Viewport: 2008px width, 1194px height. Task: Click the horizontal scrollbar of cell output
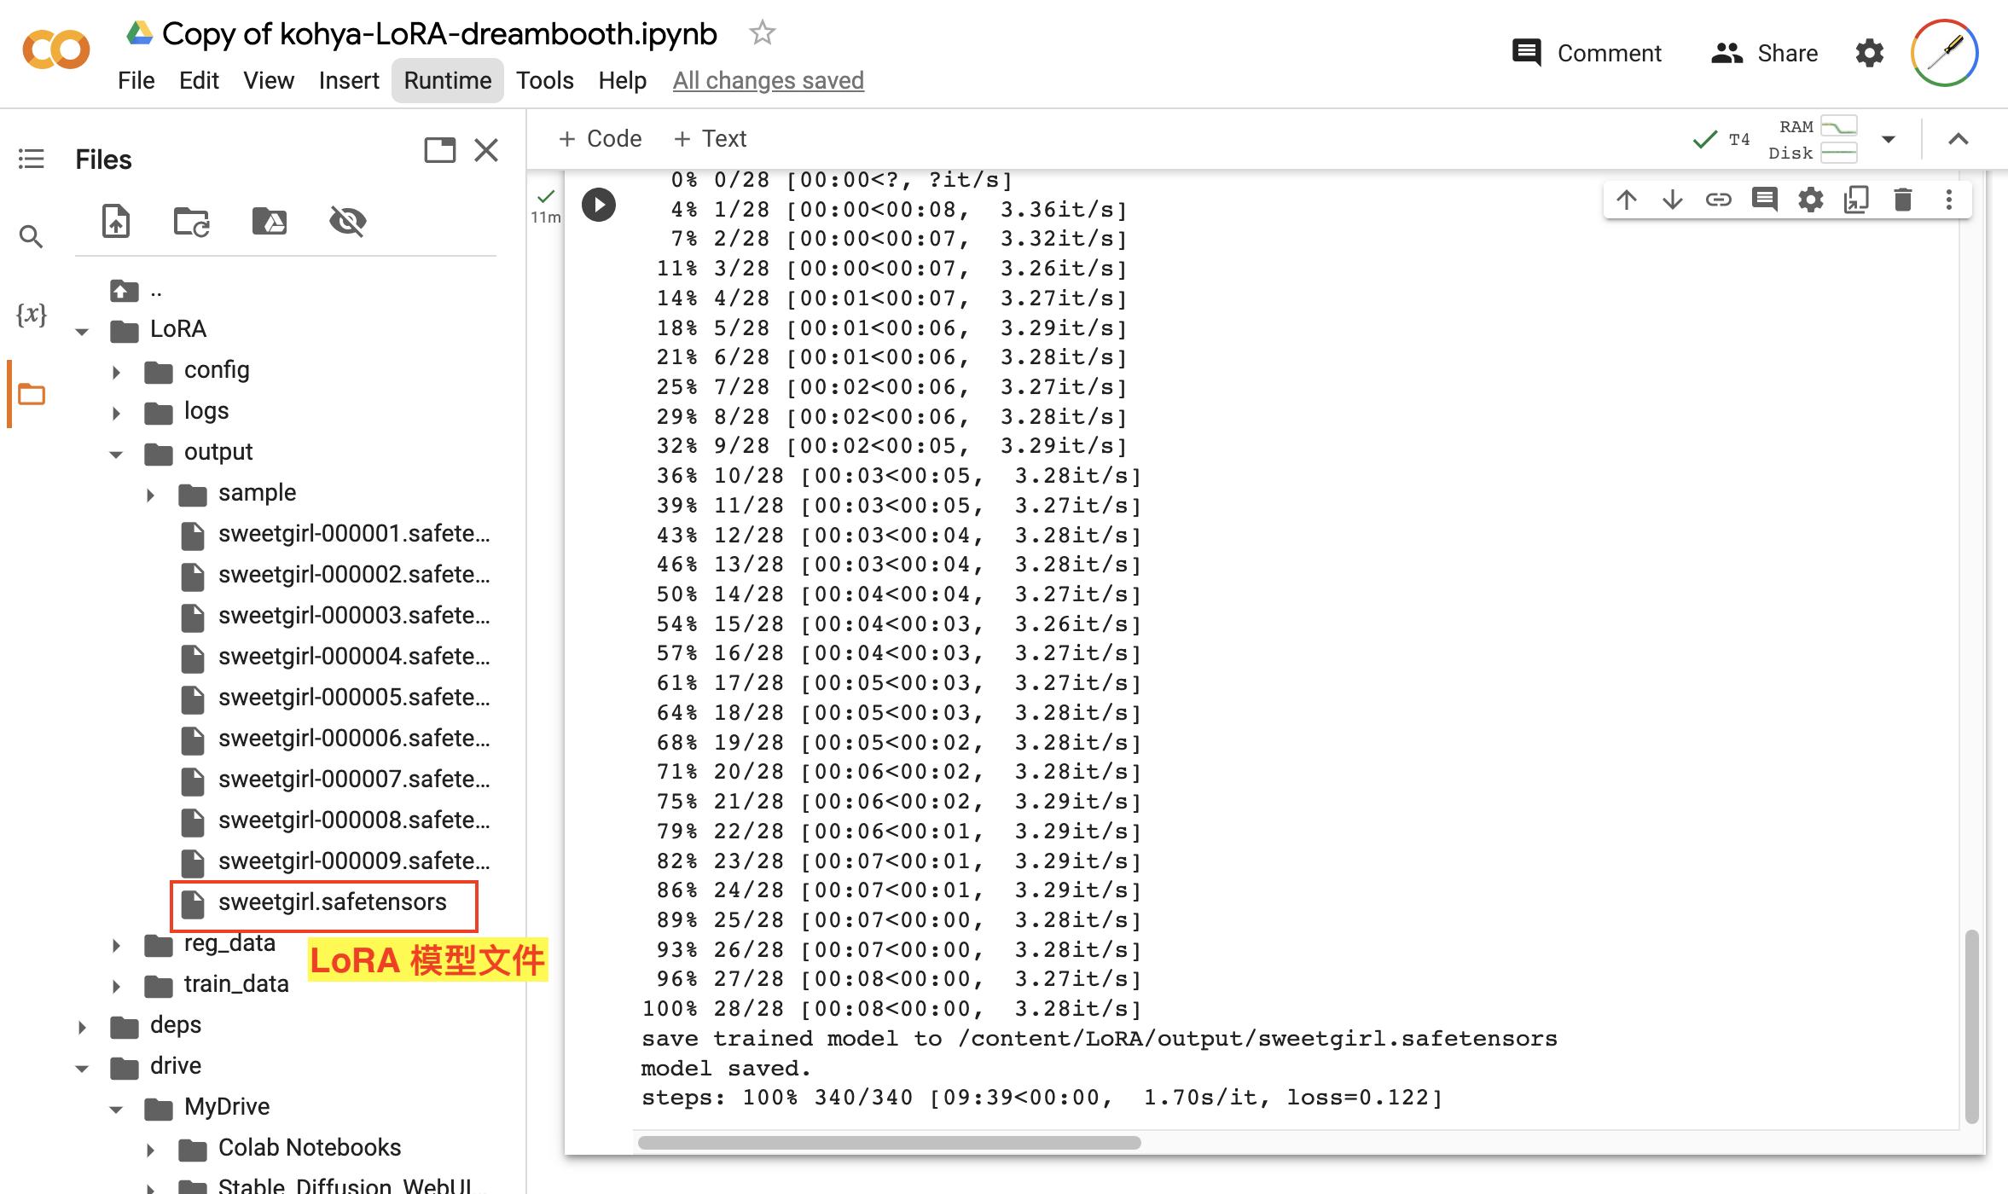(889, 1142)
